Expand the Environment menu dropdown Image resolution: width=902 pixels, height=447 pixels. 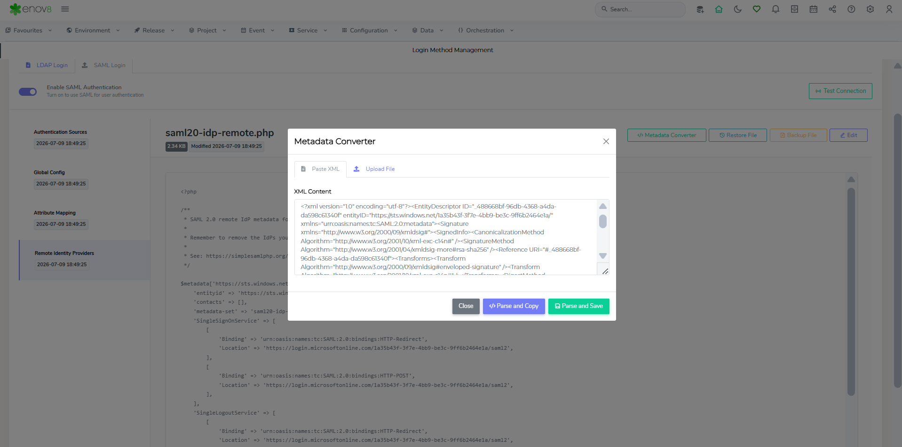[93, 31]
